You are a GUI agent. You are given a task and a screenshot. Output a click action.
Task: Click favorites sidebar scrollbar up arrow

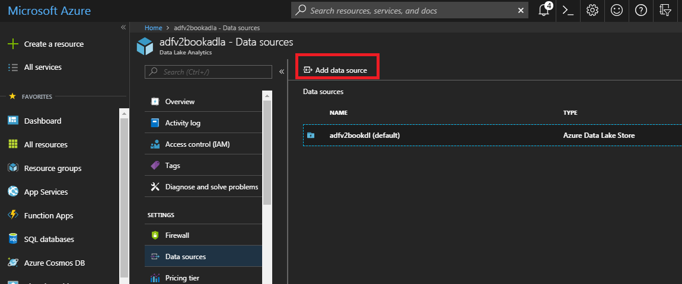(123, 113)
